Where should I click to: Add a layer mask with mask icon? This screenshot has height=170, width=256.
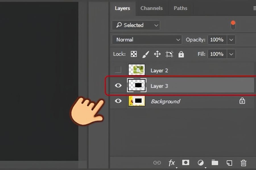186,162
